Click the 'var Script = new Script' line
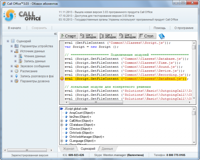 coord(91,47)
